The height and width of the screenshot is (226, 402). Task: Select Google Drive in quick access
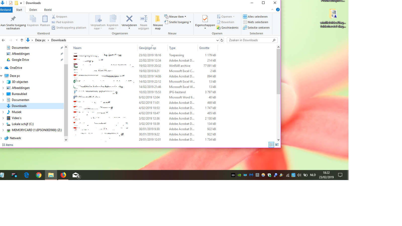pyautogui.click(x=20, y=60)
